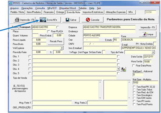Click the red Cancelar prohibition icon
This screenshot has height=113, width=161.
pyautogui.click(x=88, y=20)
